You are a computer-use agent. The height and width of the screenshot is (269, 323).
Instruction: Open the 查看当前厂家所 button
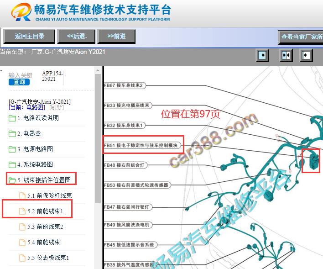click(x=301, y=37)
